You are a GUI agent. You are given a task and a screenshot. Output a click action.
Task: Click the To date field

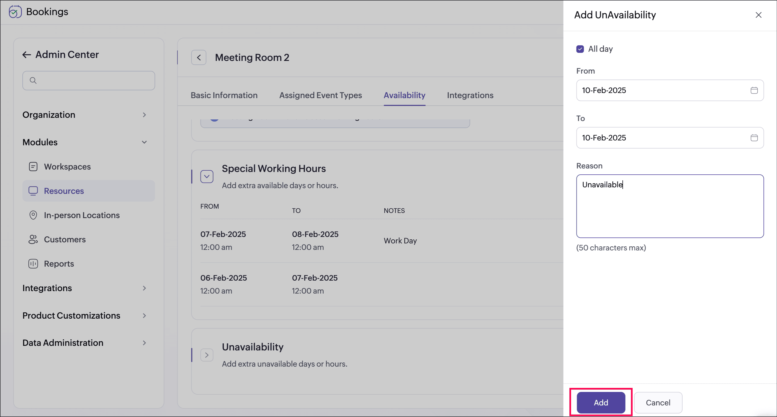(x=670, y=138)
